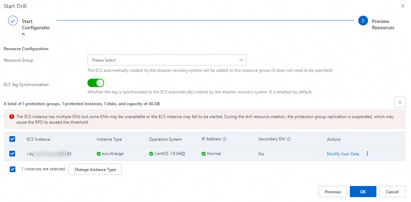411x202 pixels.
Task: Click the IP Address help icon
Action: pos(225,139)
